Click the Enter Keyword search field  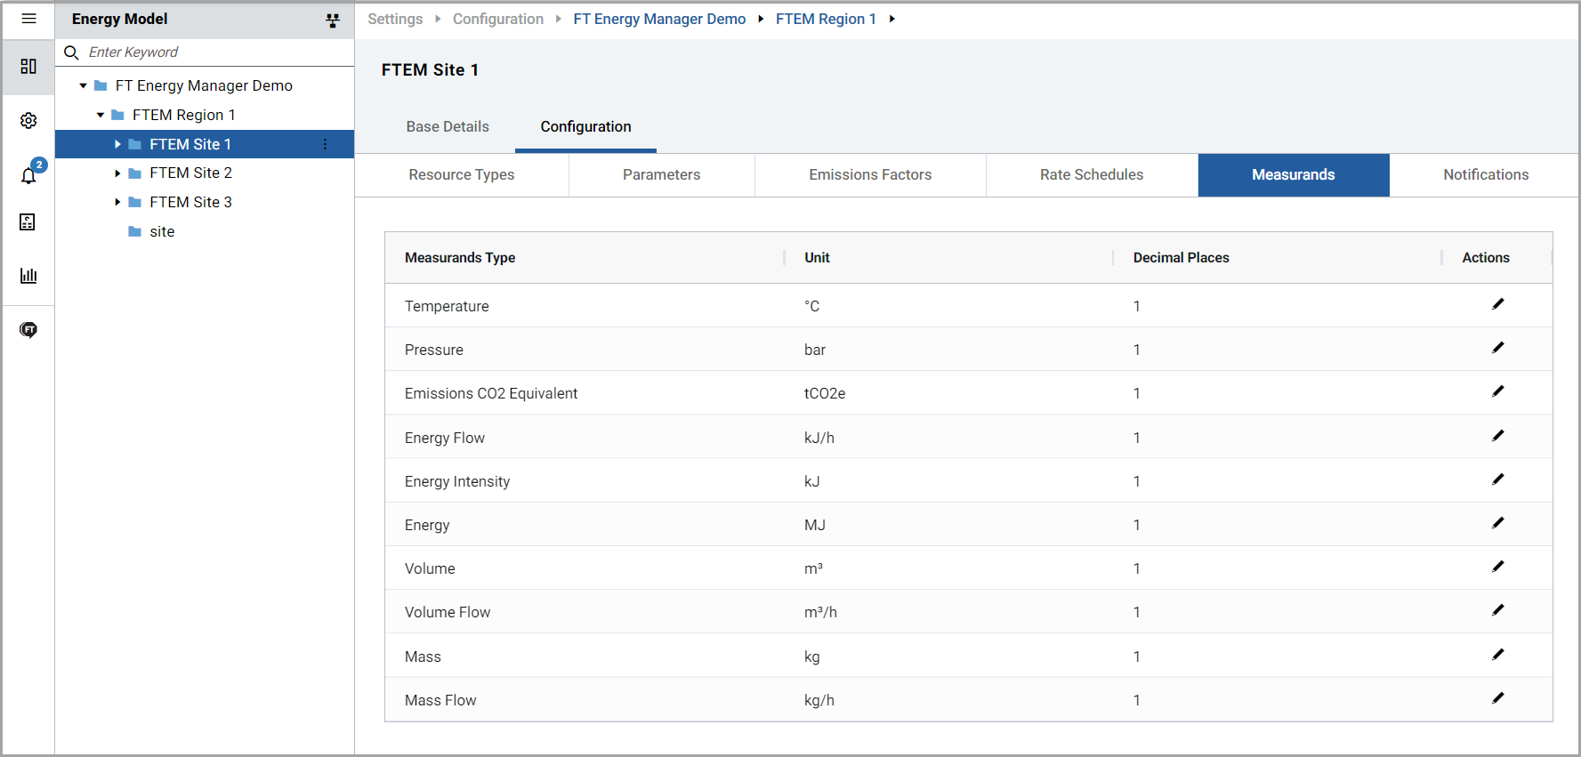coord(214,52)
